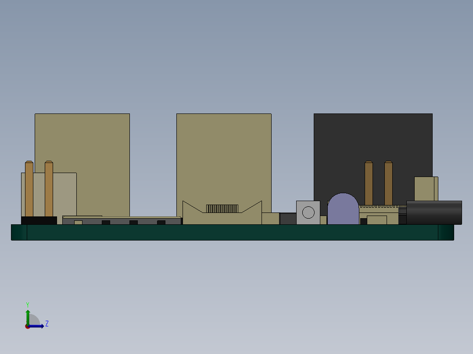Select the black cylindrical barrel jack

[434, 212]
